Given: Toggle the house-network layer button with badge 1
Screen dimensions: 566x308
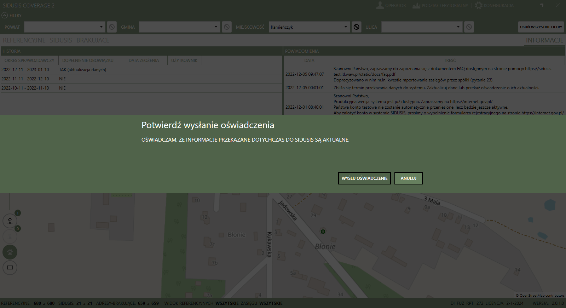Looking at the screenshot, I should point(10,221).
